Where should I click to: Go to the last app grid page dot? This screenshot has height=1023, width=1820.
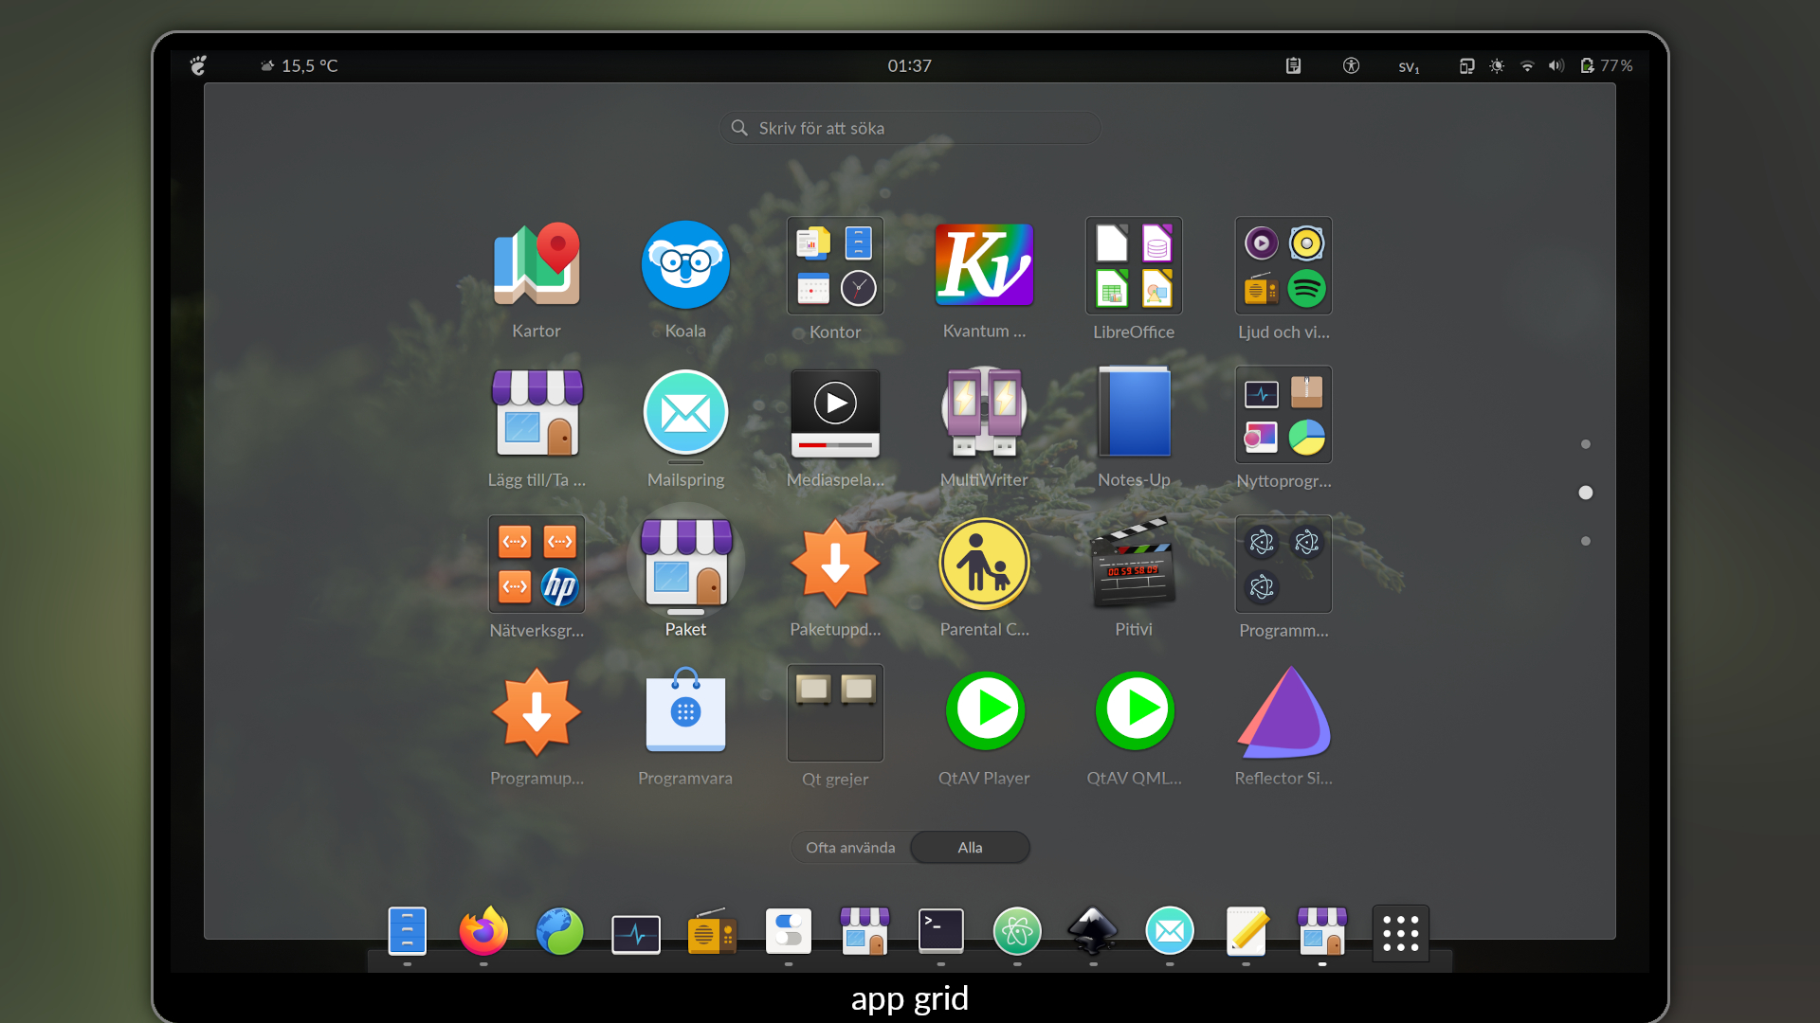pos(1586,541)
